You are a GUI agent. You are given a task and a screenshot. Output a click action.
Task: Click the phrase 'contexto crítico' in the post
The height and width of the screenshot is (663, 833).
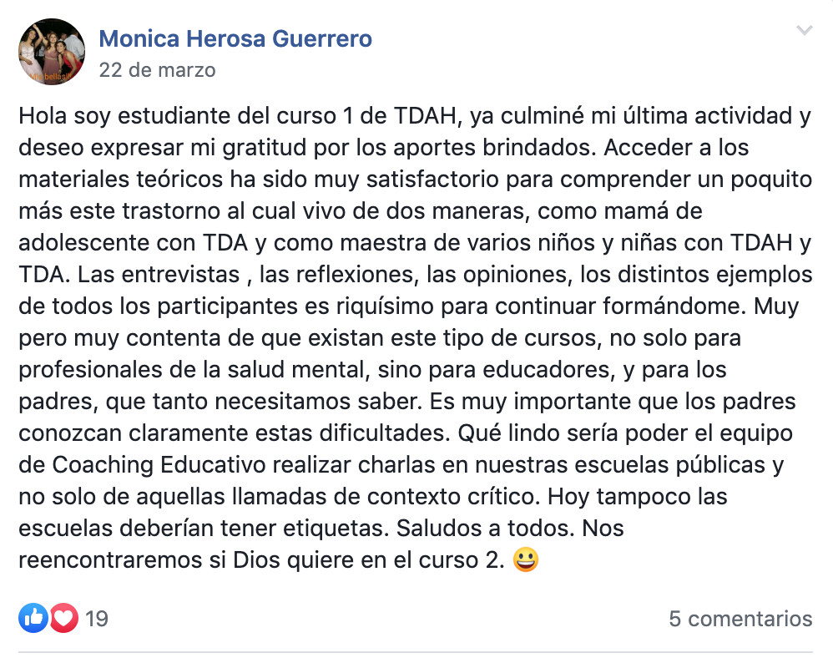453,497
